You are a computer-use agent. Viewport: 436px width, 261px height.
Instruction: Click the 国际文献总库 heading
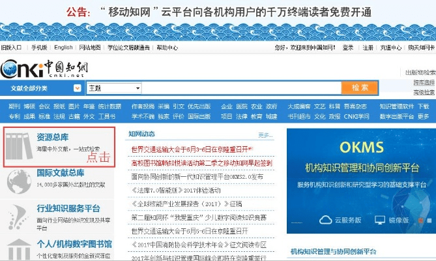pyautogui.click(x=61, y=173)
